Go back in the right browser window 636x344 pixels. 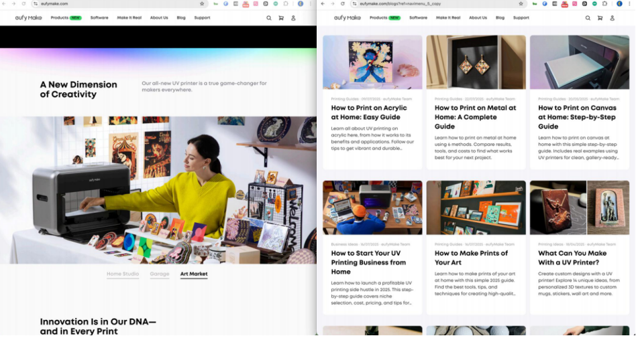tap(323, 3)
